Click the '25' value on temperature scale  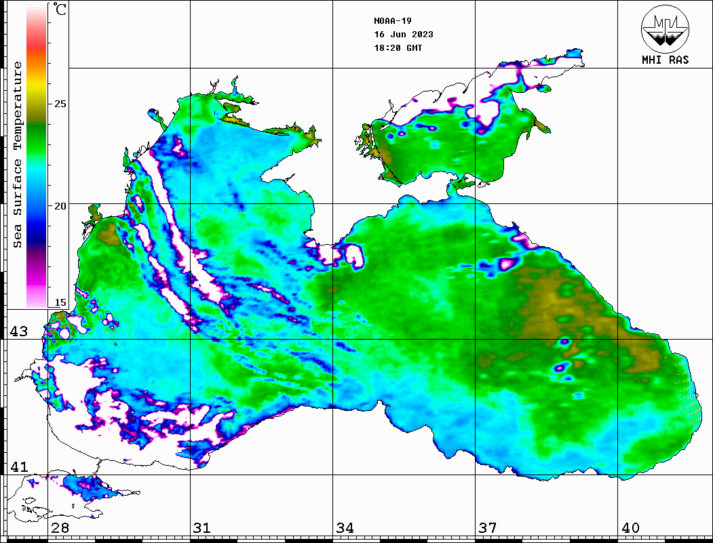click(60, 104)
